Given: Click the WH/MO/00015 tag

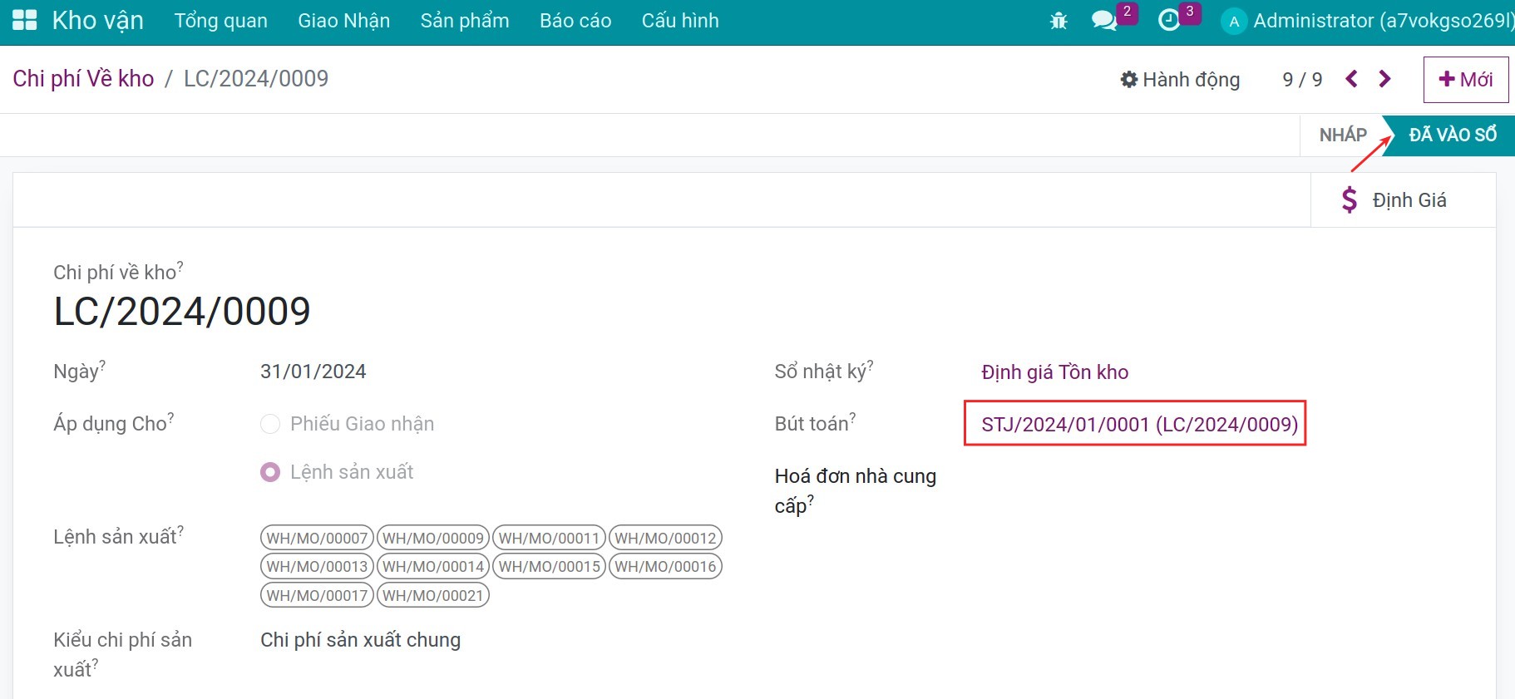Looking at the screenshot, I should tap(549, 567).
